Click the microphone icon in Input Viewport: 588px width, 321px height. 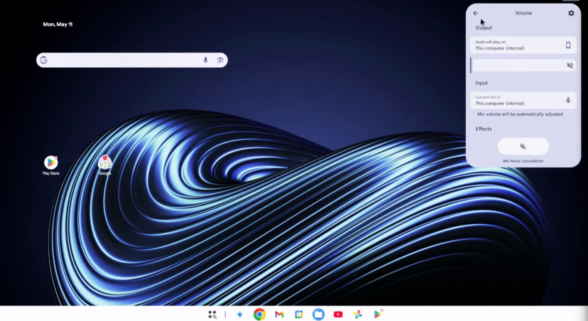coord(568,100)
